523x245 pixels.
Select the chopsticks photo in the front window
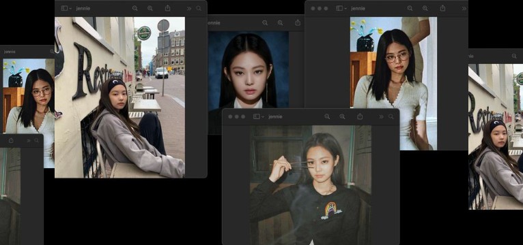(311, 185)
